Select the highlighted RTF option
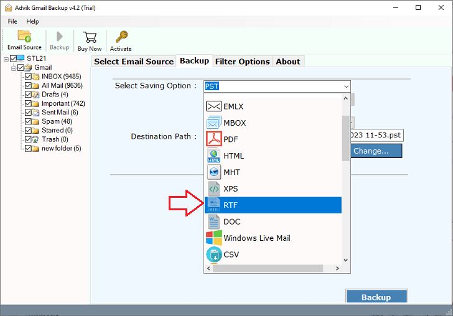453x316 pixels. pos(273,205)
